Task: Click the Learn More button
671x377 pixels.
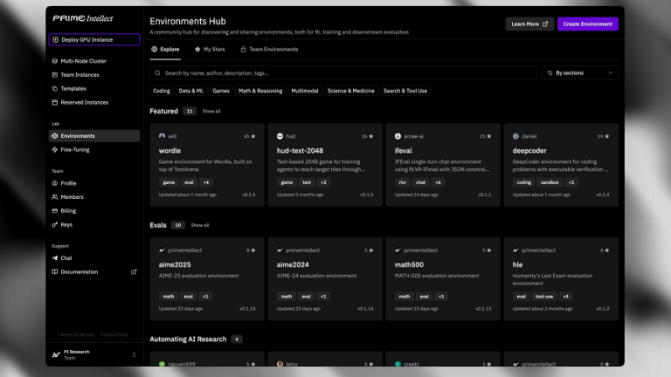Action: click(x=529, y=24)
